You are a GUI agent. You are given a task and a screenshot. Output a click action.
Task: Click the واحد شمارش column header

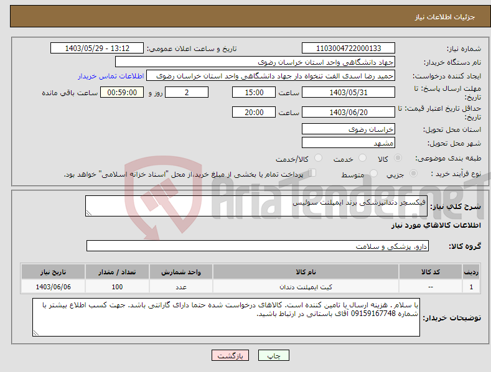click(x=181, y=272)
